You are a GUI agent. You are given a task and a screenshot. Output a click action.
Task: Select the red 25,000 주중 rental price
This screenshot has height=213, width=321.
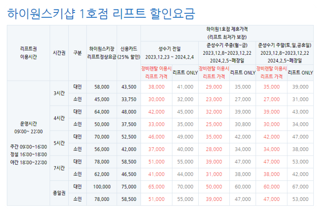(214, 124)
